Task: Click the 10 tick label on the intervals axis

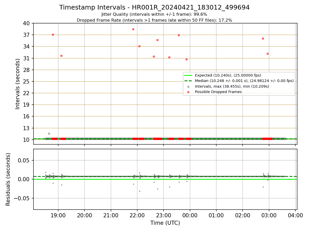Action: tap(27, 140)
